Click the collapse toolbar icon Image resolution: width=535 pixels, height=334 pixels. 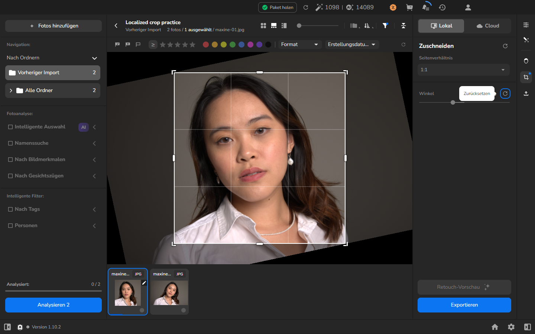click(403, 26)
